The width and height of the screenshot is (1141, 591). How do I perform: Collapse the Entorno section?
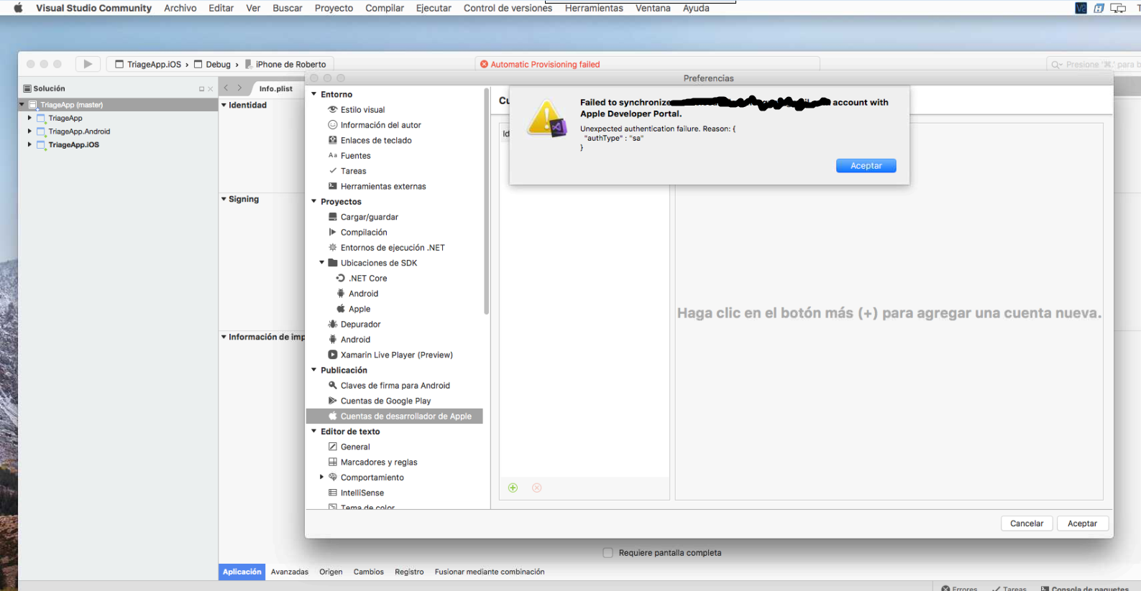click(x=314, y=94)
